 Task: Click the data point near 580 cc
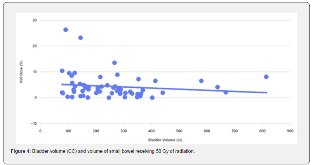[201, 81]
